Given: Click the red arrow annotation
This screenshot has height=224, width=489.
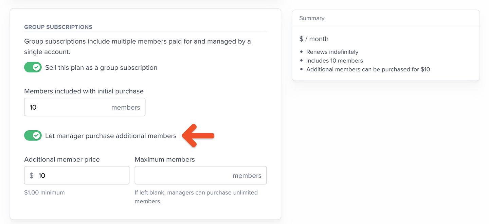Looking at the screenshot, I should click(x=198, y=136).
